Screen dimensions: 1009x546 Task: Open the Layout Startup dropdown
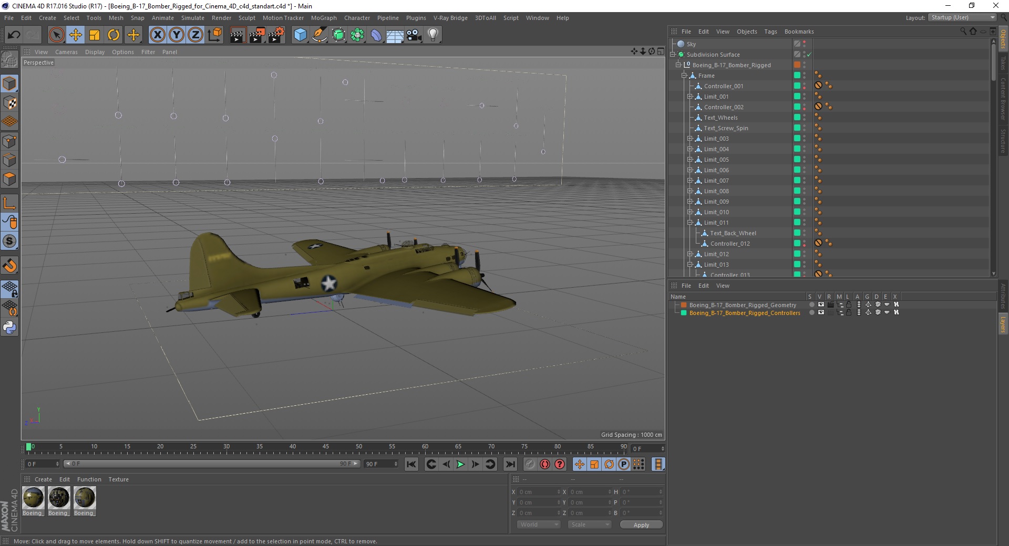click(962, 17)
